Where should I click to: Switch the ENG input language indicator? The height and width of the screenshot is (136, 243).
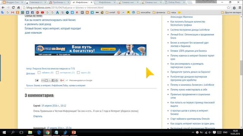(225, 133)
